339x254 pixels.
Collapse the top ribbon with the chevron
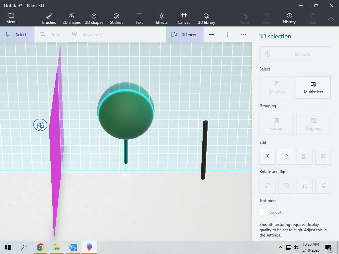pos(331,19)
